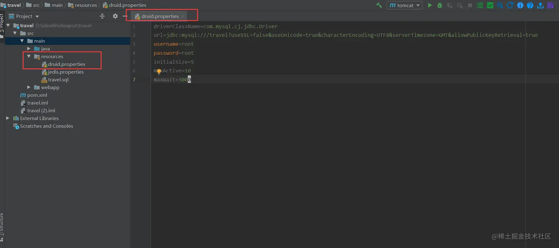Click the purple document download toolbar icon
The height and width of the screenshot is (248, 559).
tap(550, 5)
